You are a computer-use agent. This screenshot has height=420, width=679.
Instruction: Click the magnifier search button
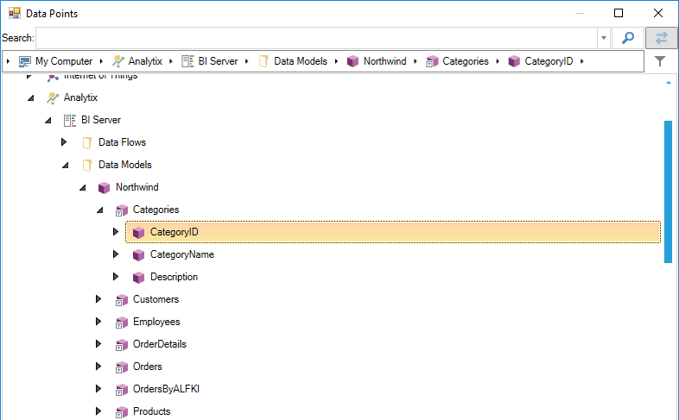[x=628, y=38]
